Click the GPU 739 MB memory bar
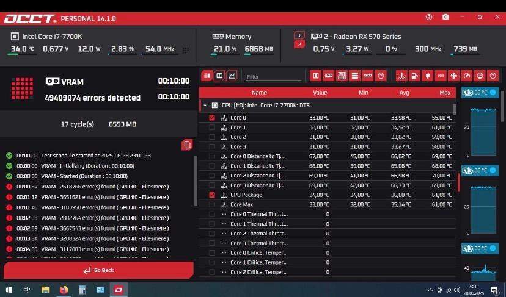Image resolution: width=506 pixels, height=297 pixels. click(x=465, y=54)
